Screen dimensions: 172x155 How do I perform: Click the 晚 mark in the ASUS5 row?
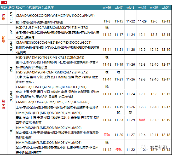coord(107,27)
